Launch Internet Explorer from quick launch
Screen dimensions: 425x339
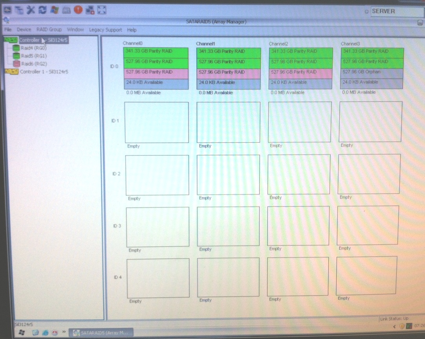coord(45,332)
